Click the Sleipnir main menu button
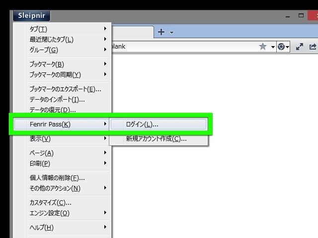318x238 pixels. pyautogui.click(x=31, y=15)
